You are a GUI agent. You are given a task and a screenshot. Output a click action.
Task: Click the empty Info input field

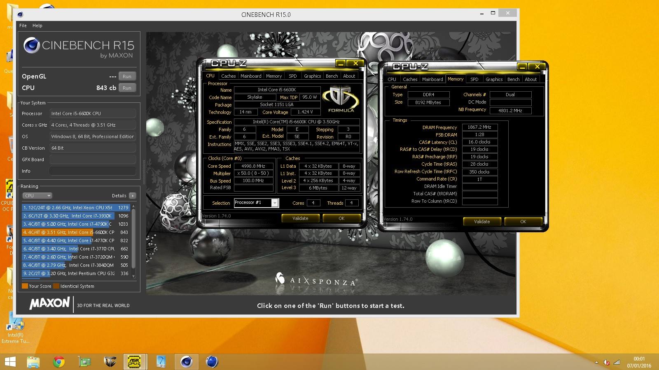[x=93, y=171]
